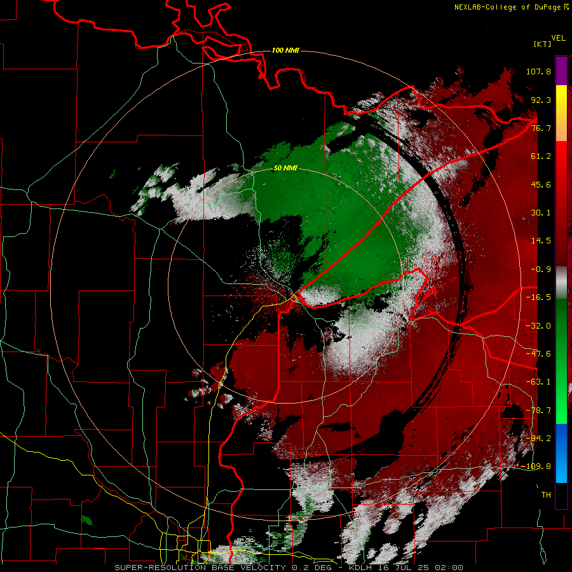Select the 61.2 scale value

pos(541,156)
